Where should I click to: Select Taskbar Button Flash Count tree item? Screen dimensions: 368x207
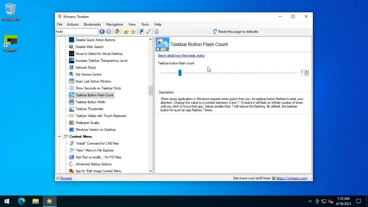94,95
